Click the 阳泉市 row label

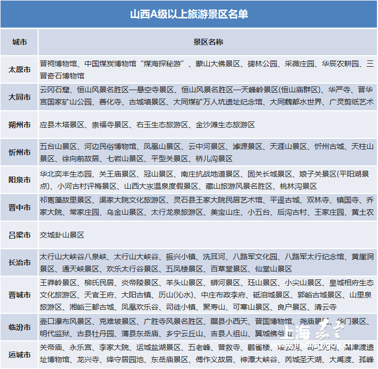[19, 180]
